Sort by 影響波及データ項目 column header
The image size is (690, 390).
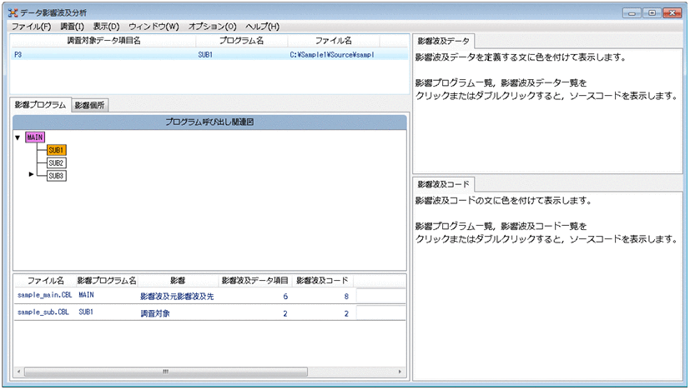click(x=254, y=281)
